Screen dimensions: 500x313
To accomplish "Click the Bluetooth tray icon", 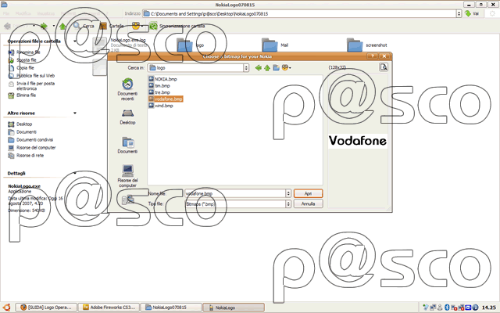I will pyautogui.click(x=447, y=308).
